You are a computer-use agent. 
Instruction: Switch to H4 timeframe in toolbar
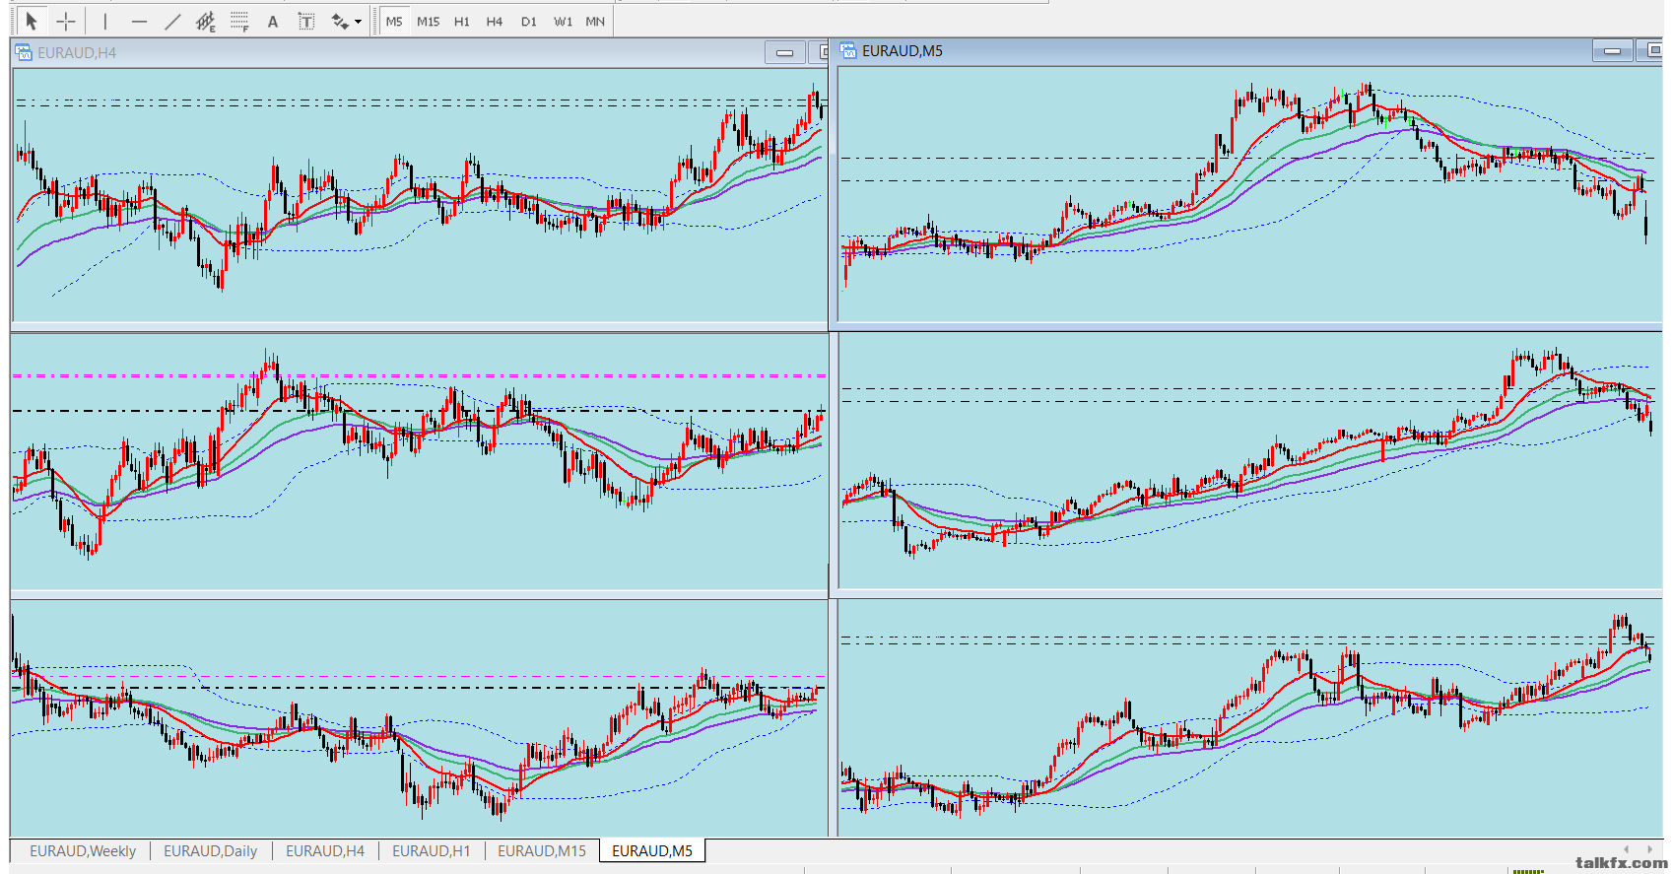click(495, 21)
